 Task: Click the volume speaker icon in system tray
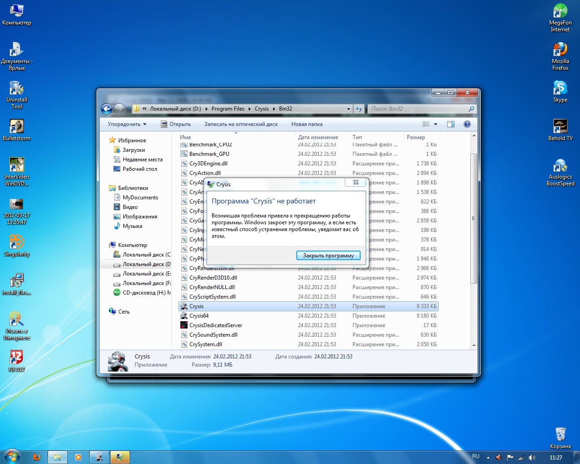532,458
